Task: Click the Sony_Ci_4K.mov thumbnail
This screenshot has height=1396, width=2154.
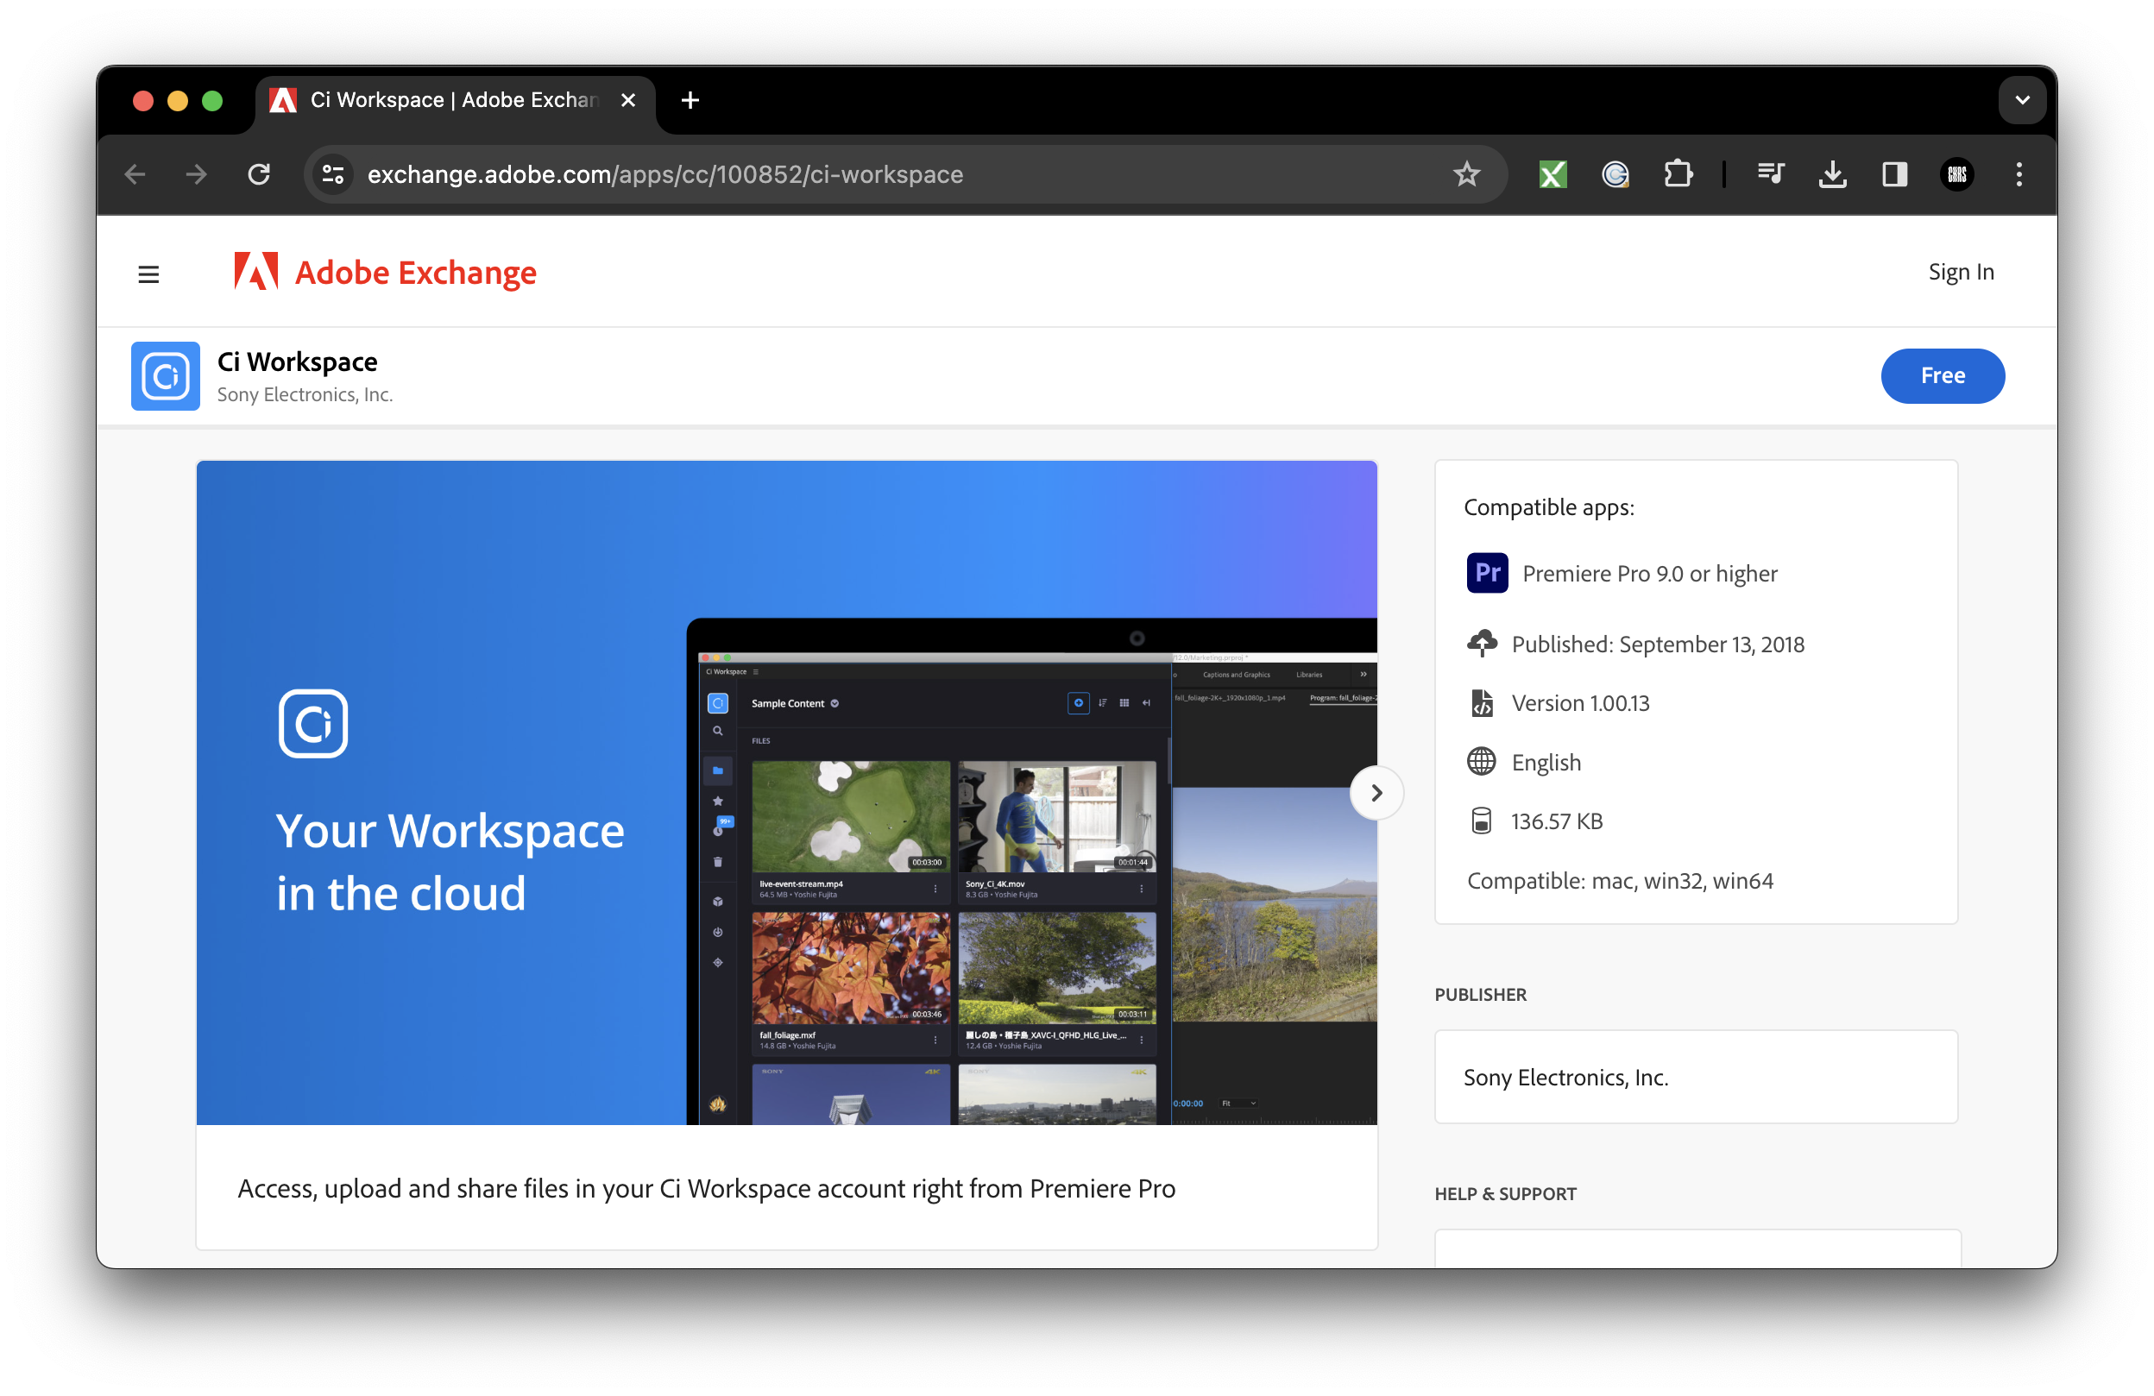Action: coord(1056,815)
